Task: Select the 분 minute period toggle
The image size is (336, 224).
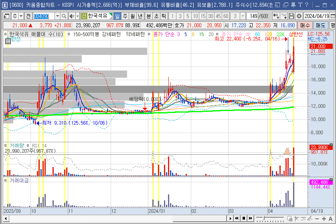Action: [x=148, y=16]
